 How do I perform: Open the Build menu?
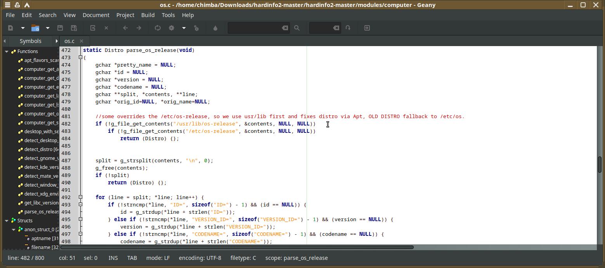point(147,15)
